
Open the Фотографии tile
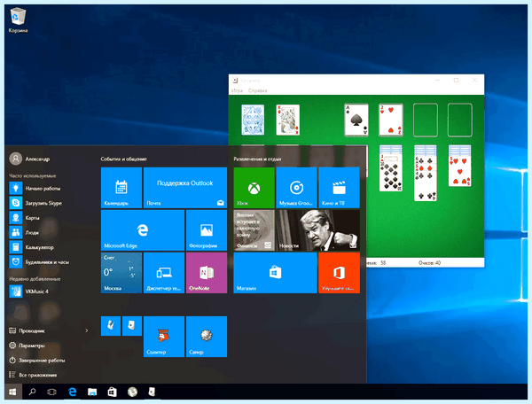click(207, 230)
